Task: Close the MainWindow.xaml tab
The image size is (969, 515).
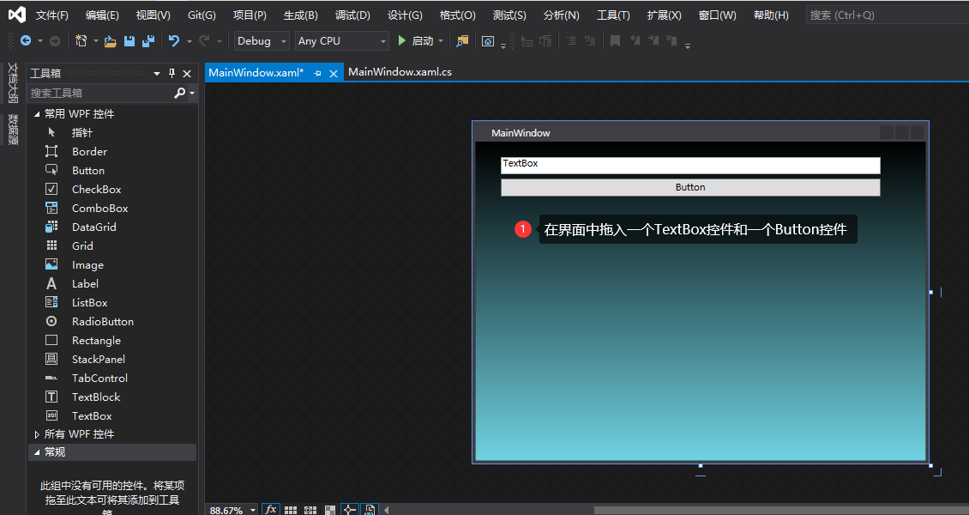Action: point(333,73)
